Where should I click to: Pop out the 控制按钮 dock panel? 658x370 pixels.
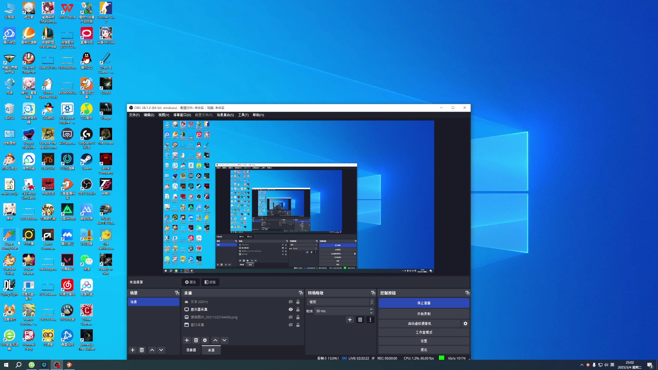[x=467, y=293]
